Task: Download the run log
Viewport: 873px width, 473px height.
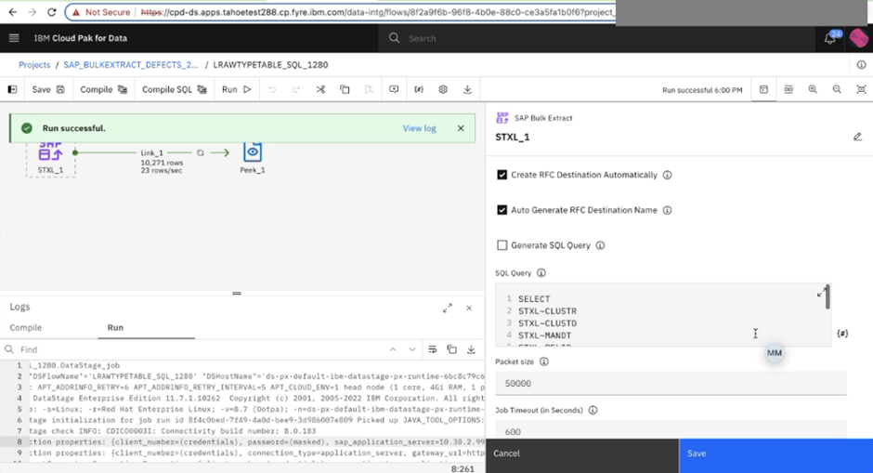Action: click(471, 349)
